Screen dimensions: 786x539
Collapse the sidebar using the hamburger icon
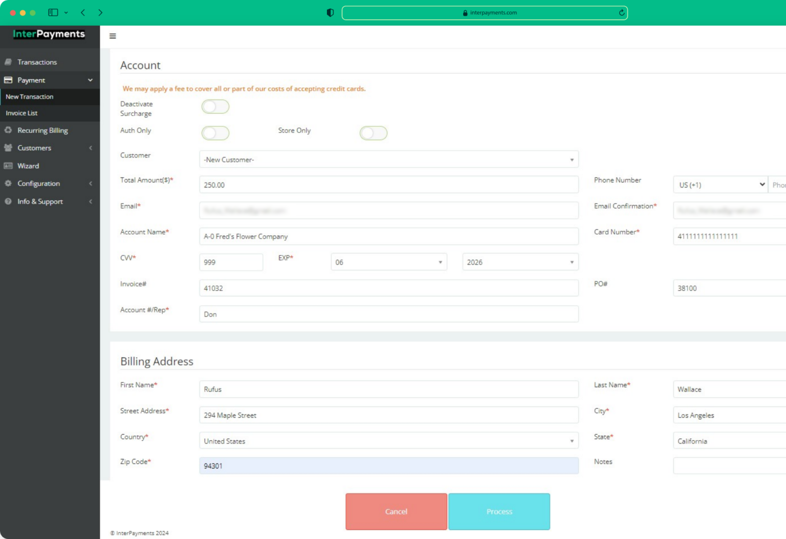coord(113,36)
